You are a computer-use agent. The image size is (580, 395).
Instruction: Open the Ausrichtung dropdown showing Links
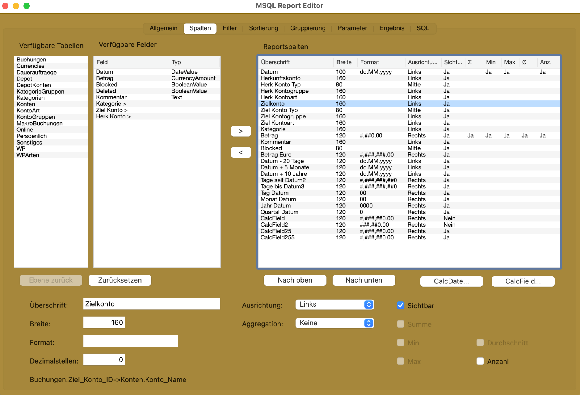(334, 304)
